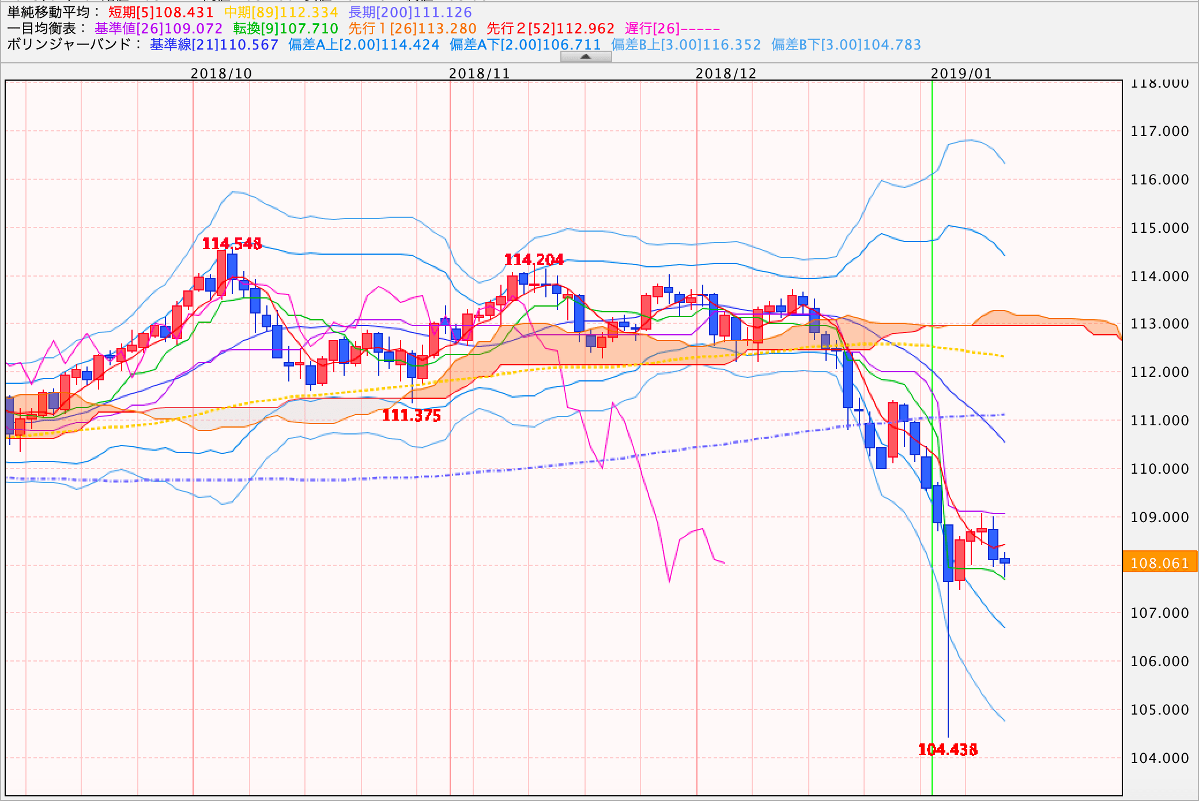Click the 106.000 price axis label
Viewport: 1199px width, 801px height.
click(x=1160, y=662)
